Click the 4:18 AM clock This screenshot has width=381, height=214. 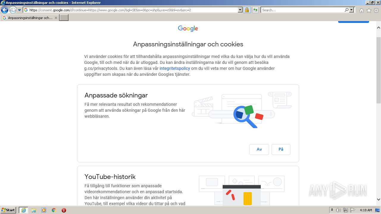point(366,210)
